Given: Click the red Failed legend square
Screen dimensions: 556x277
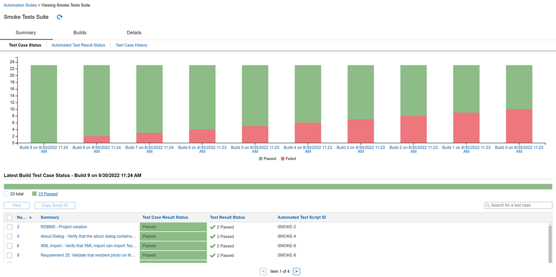Looking at the screenshot, I should [283, 159].
